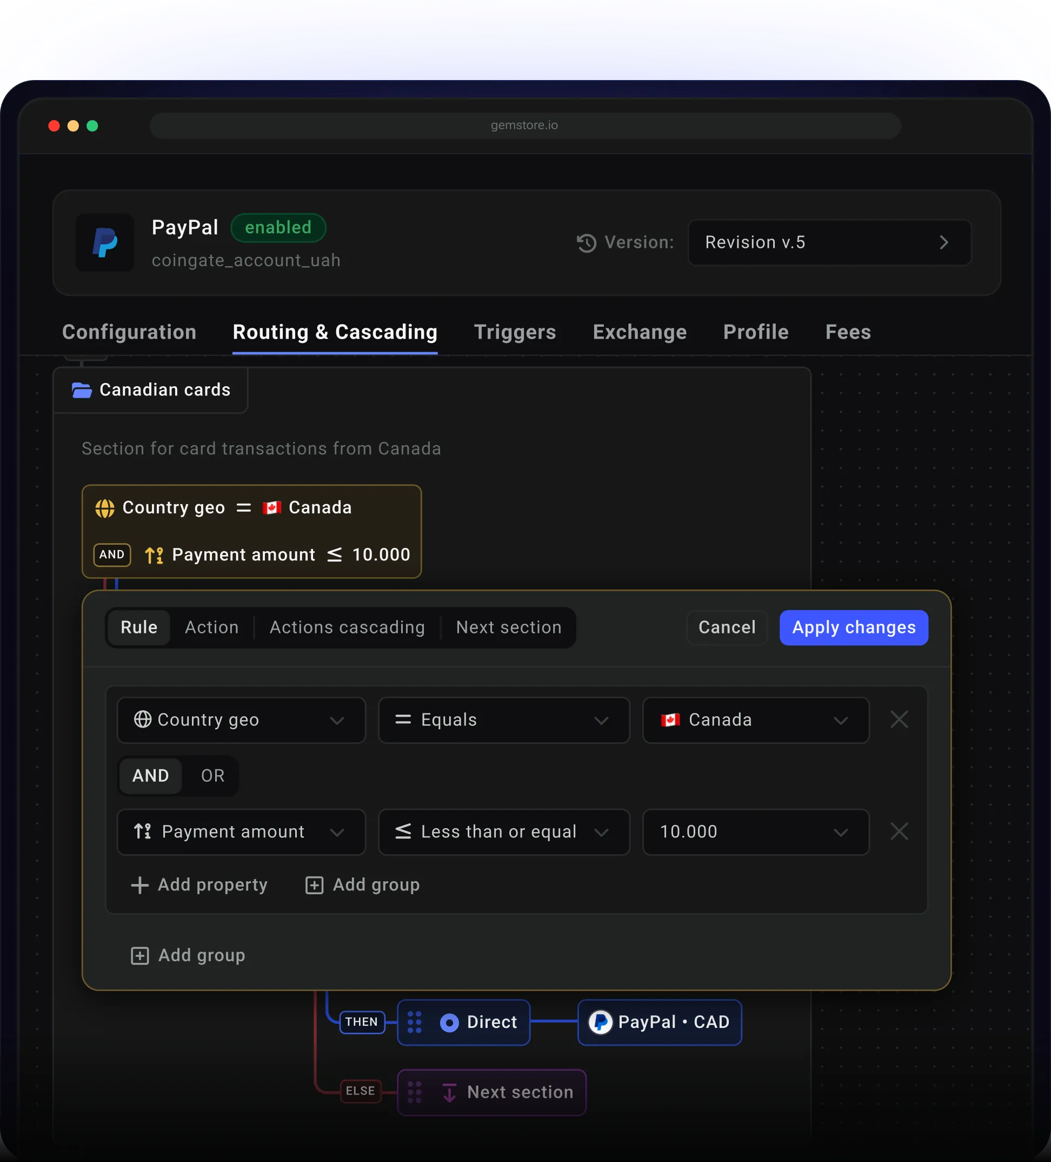This screenshot has height=1162, width=1051.
Task: Click the 'Section for card transactions from Canada' description
Action: point(261,448)
